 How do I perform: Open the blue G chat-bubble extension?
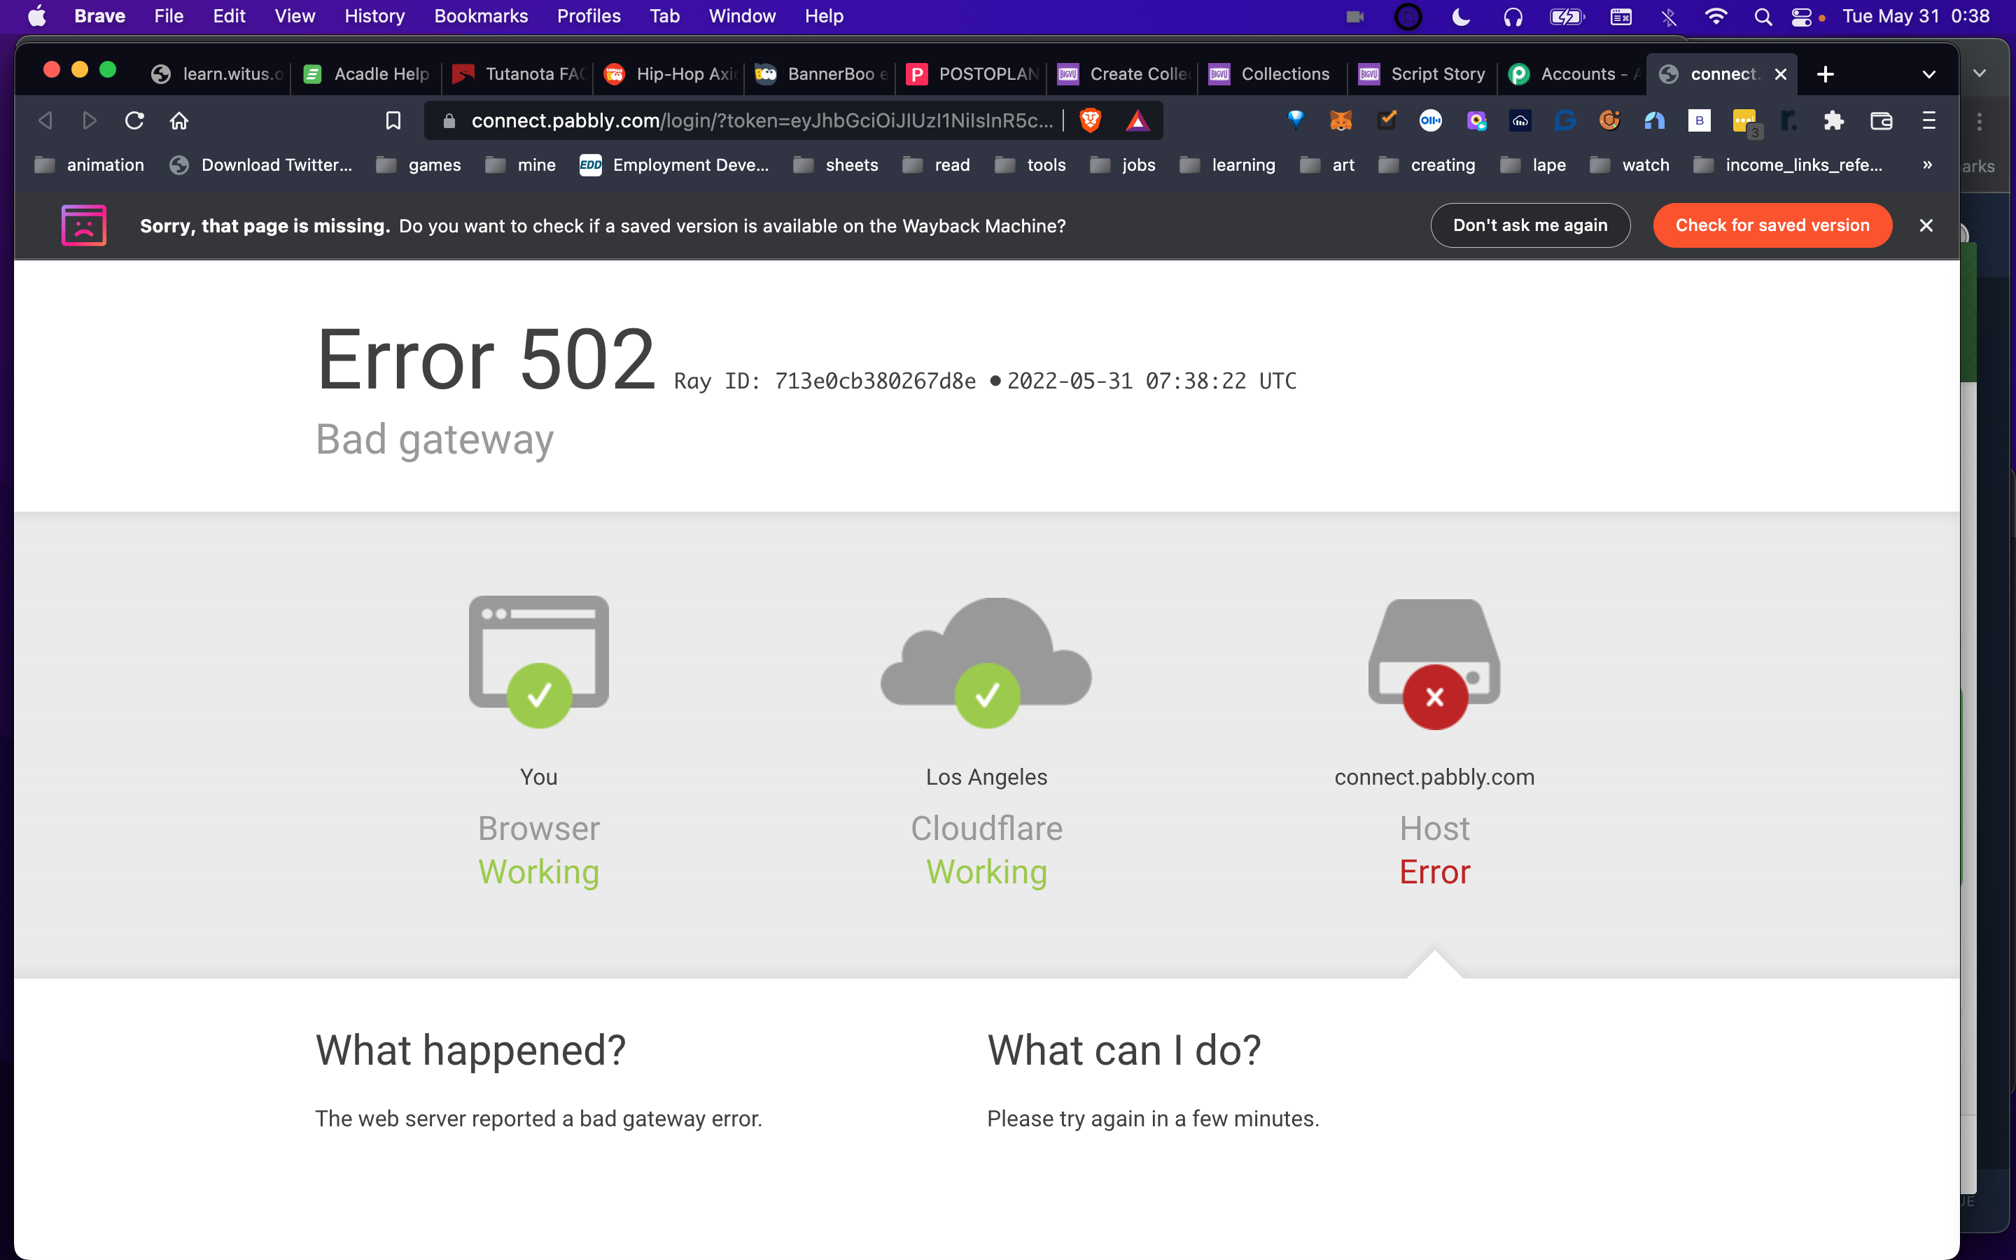point(1565,121)
